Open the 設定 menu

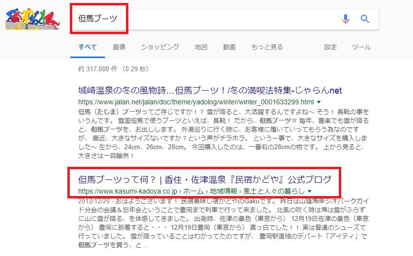tap(330, 47)
